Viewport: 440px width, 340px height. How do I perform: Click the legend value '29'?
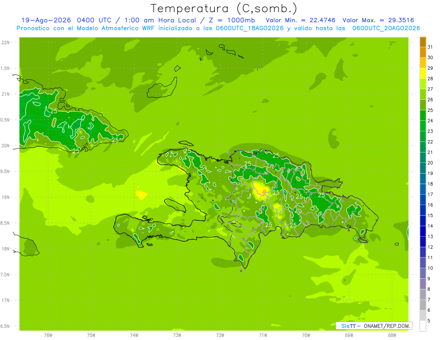[430, 68]
